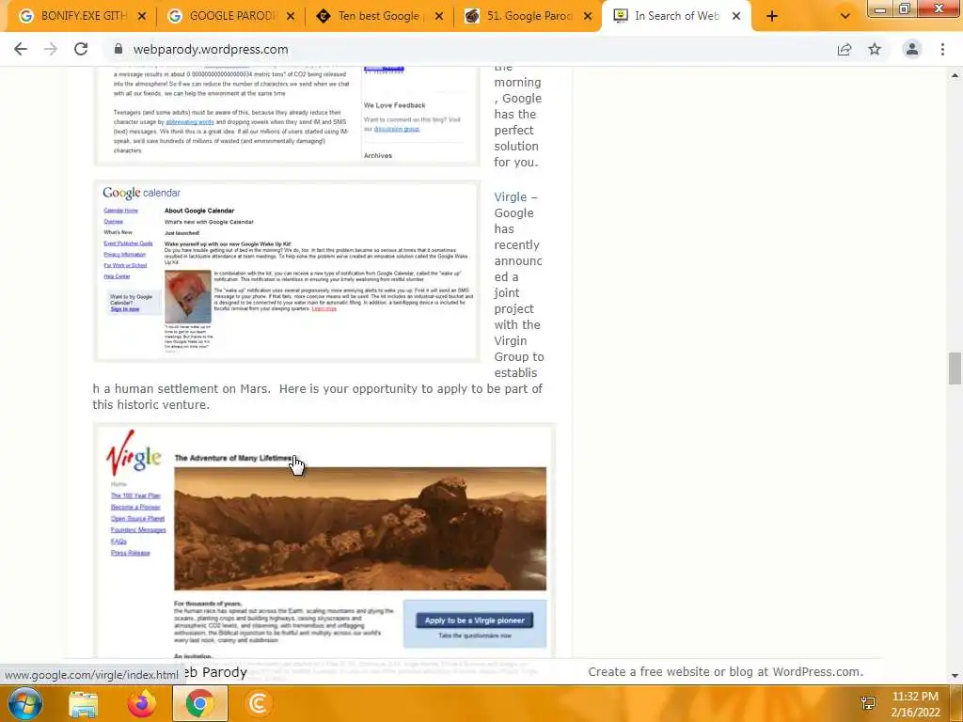Click the padlock site info icon
This screenshot has width=963, height=722.
click(x=118, y=49)
